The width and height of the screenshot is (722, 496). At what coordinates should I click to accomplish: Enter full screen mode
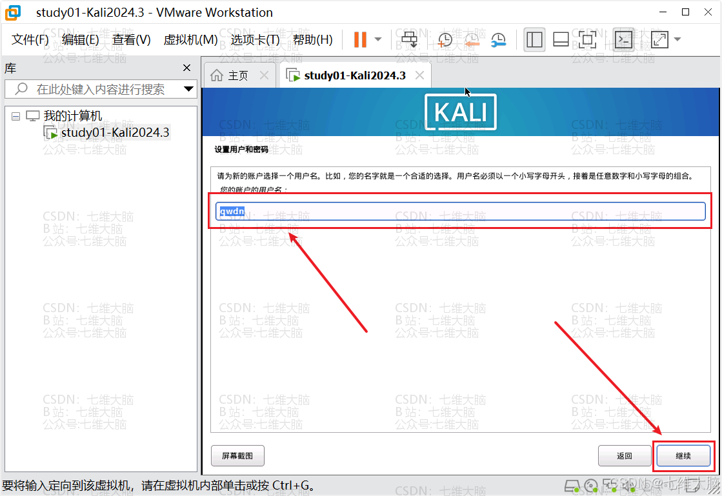coord(587,40)
